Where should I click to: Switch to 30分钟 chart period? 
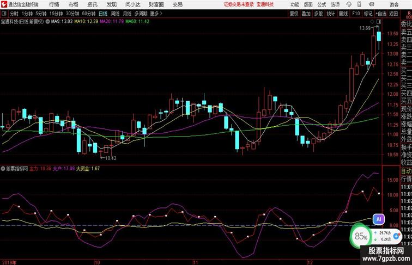pyautogui.click(x=72, y=14)
